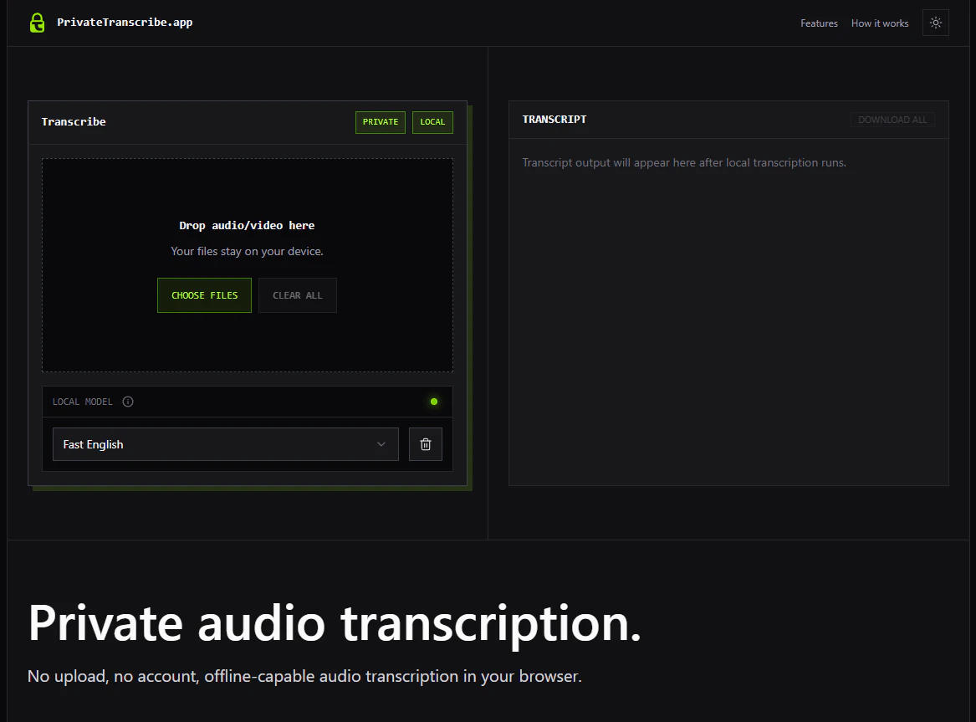Click the Transcript output placeholder text

(x=684, y=163)
